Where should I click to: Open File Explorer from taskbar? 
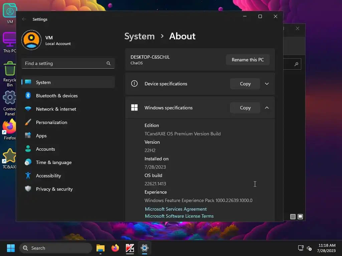101,248
